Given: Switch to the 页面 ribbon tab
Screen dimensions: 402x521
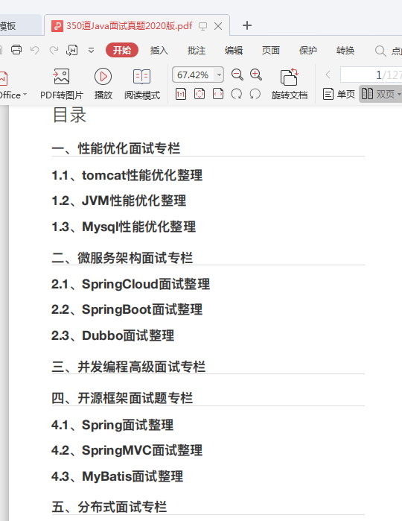Looking at the screenshot, I should point(270,51).
